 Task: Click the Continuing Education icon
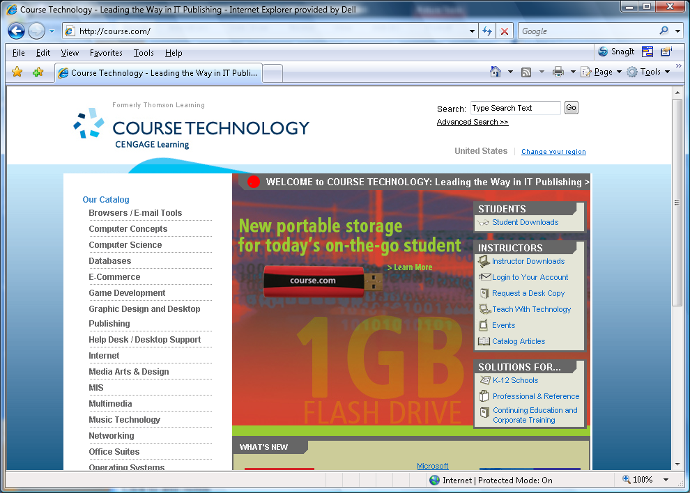[484, 412]
